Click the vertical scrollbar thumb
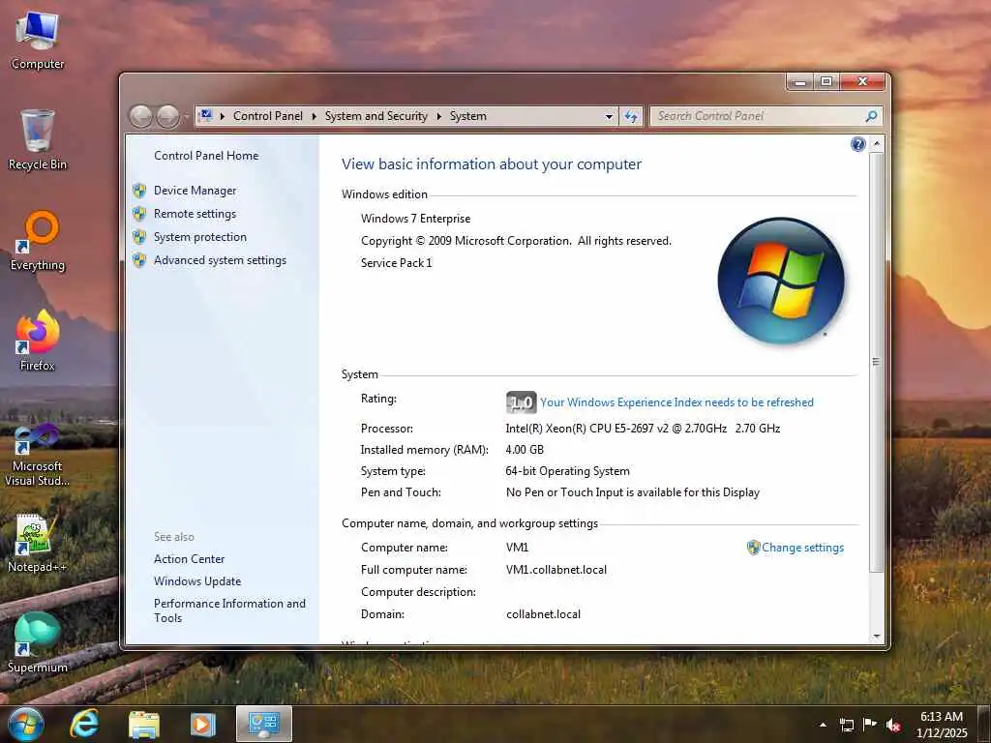This screenshot has width=991, height=743. [877, 362]
